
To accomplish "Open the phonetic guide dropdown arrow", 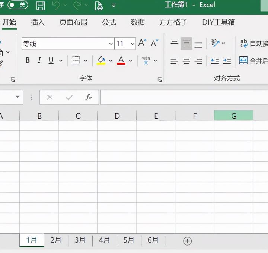I will (x=155, y=61).
